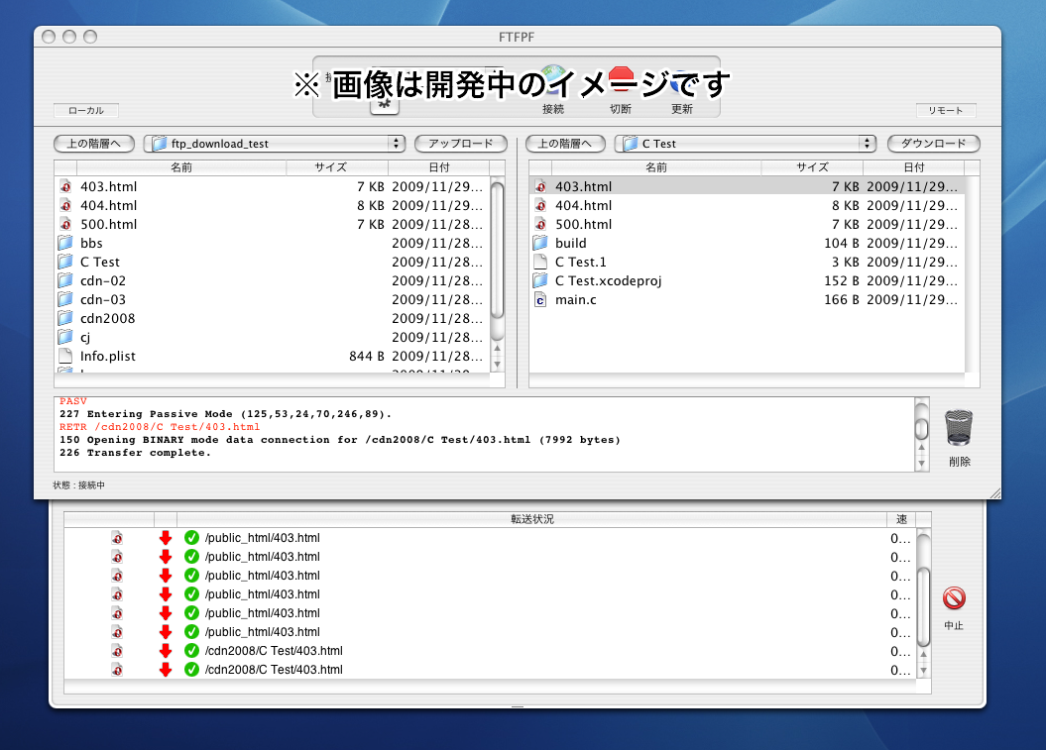
Task: Click transfer list scroll-down arrow
Action: [923, 671]
